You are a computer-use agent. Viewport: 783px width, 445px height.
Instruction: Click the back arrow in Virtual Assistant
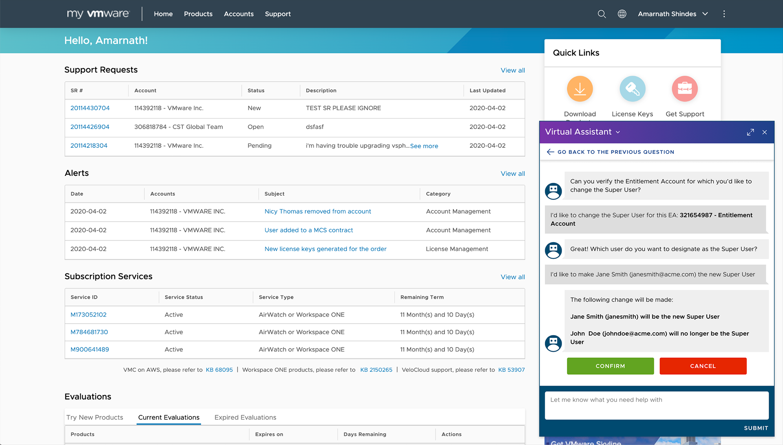pyautogui.click(x=550, y=152)
